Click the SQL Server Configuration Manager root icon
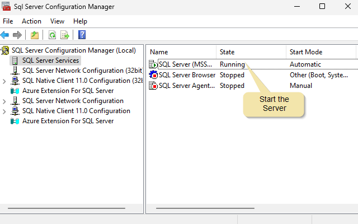The image size is (358, 224). 5,50
